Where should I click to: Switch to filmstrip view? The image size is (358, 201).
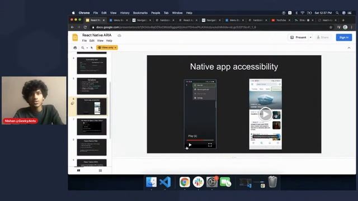[x=78, y=170]
